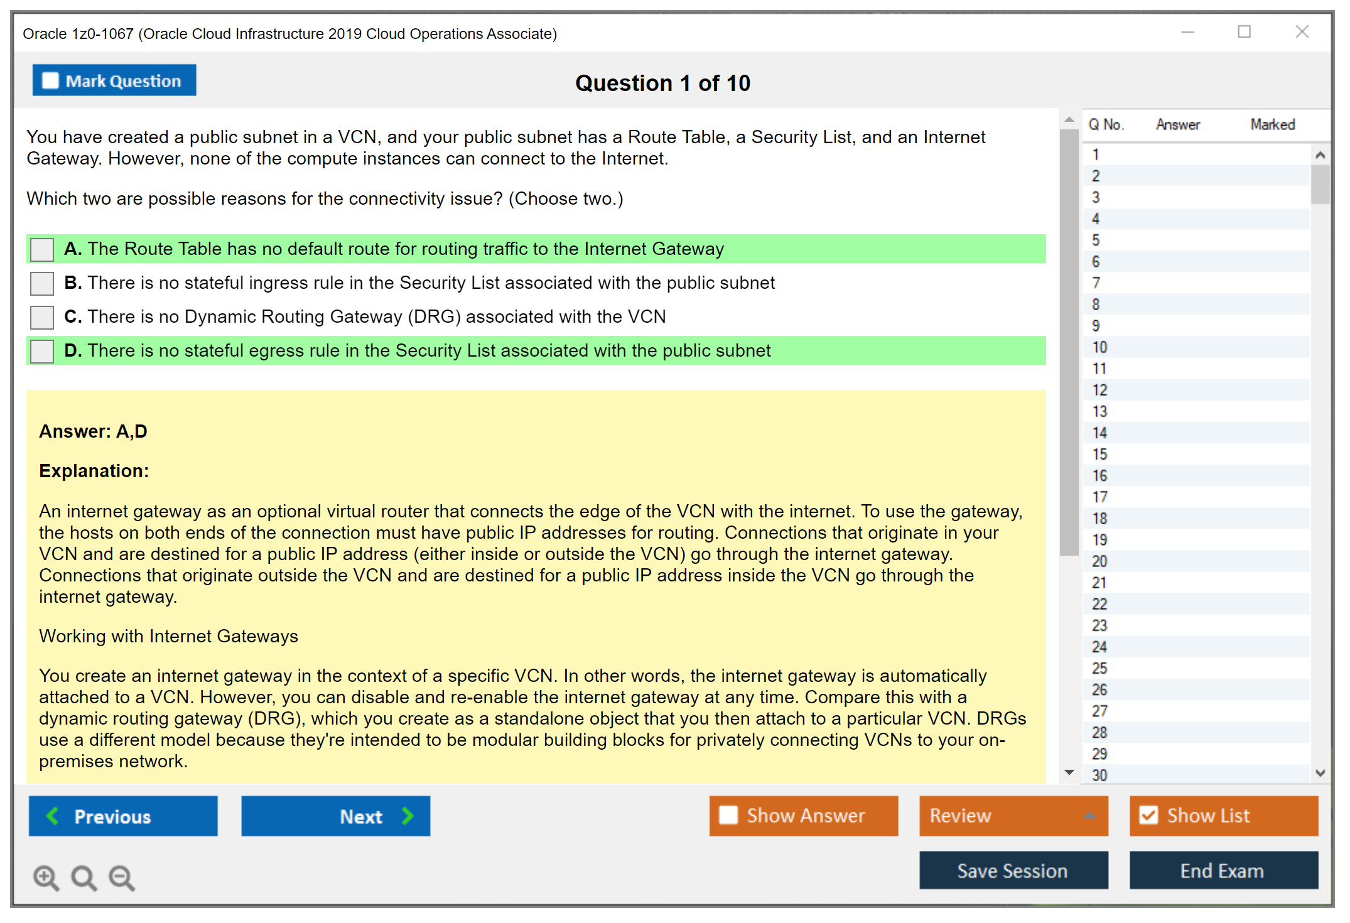Image resolution: width=1350 pixels, height=923 pixels.
Task: Select question 25 in the list
Action: pyautogui.click(x=1099, y=668)
